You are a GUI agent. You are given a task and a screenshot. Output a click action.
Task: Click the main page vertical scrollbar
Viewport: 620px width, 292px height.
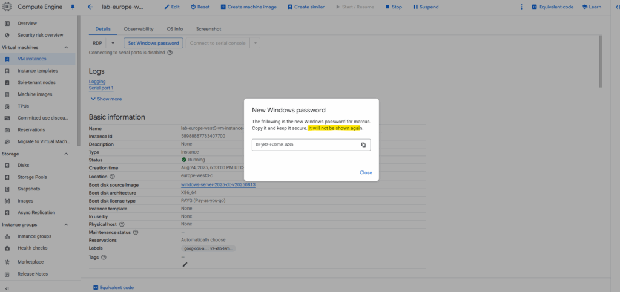click(601, 61)
